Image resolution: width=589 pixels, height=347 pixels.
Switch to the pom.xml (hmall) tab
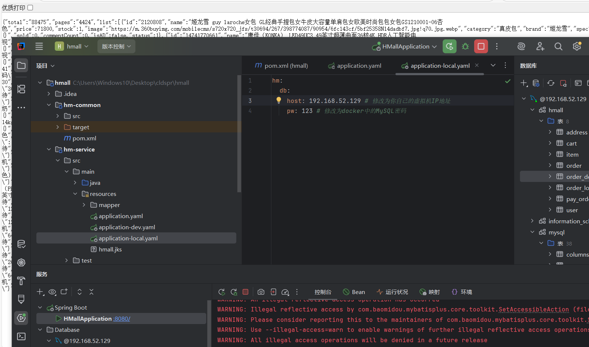(281, 66)
